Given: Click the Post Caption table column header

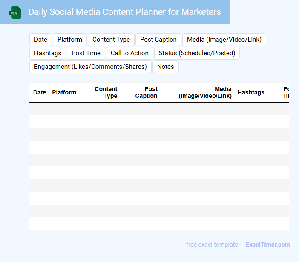Looking at the screenshot, I should 147,92.
